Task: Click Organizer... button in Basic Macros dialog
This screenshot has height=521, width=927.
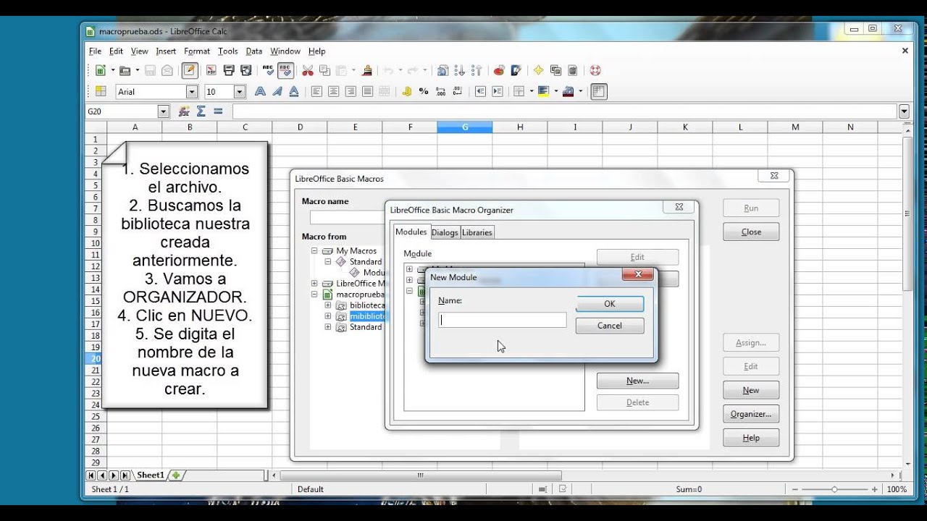Action: [x=751, y=414]
